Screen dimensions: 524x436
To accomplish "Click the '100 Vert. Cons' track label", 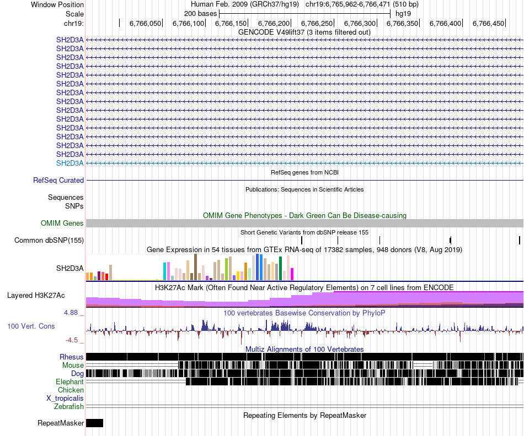I will pyautogui.click(x=31, y=326).
